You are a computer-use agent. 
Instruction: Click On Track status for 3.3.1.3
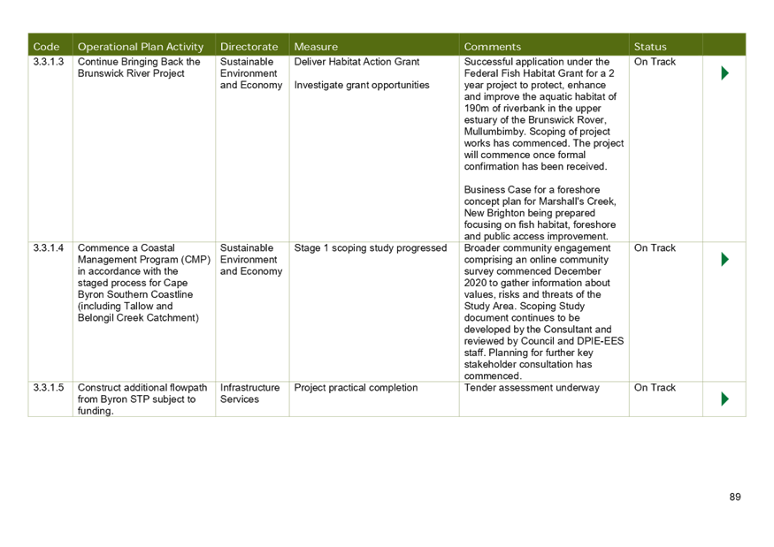point(655,62)
